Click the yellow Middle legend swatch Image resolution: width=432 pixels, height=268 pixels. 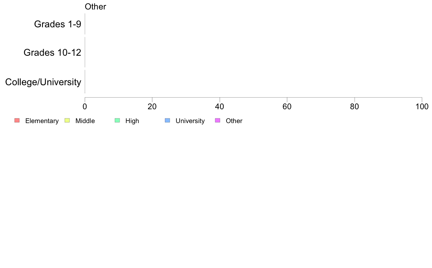point(67,120)
